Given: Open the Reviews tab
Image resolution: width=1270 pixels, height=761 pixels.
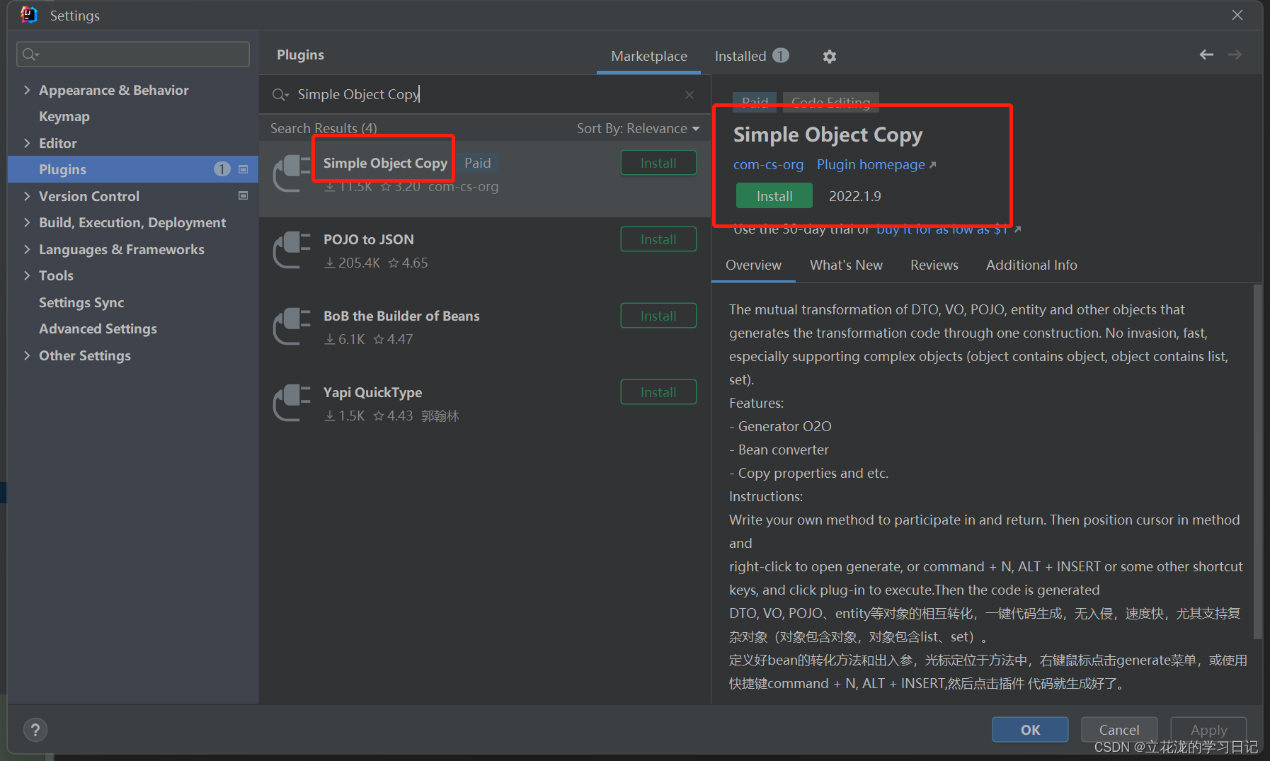Looking at the screenshot, I should pyautogui.click(x=934, y=265).
